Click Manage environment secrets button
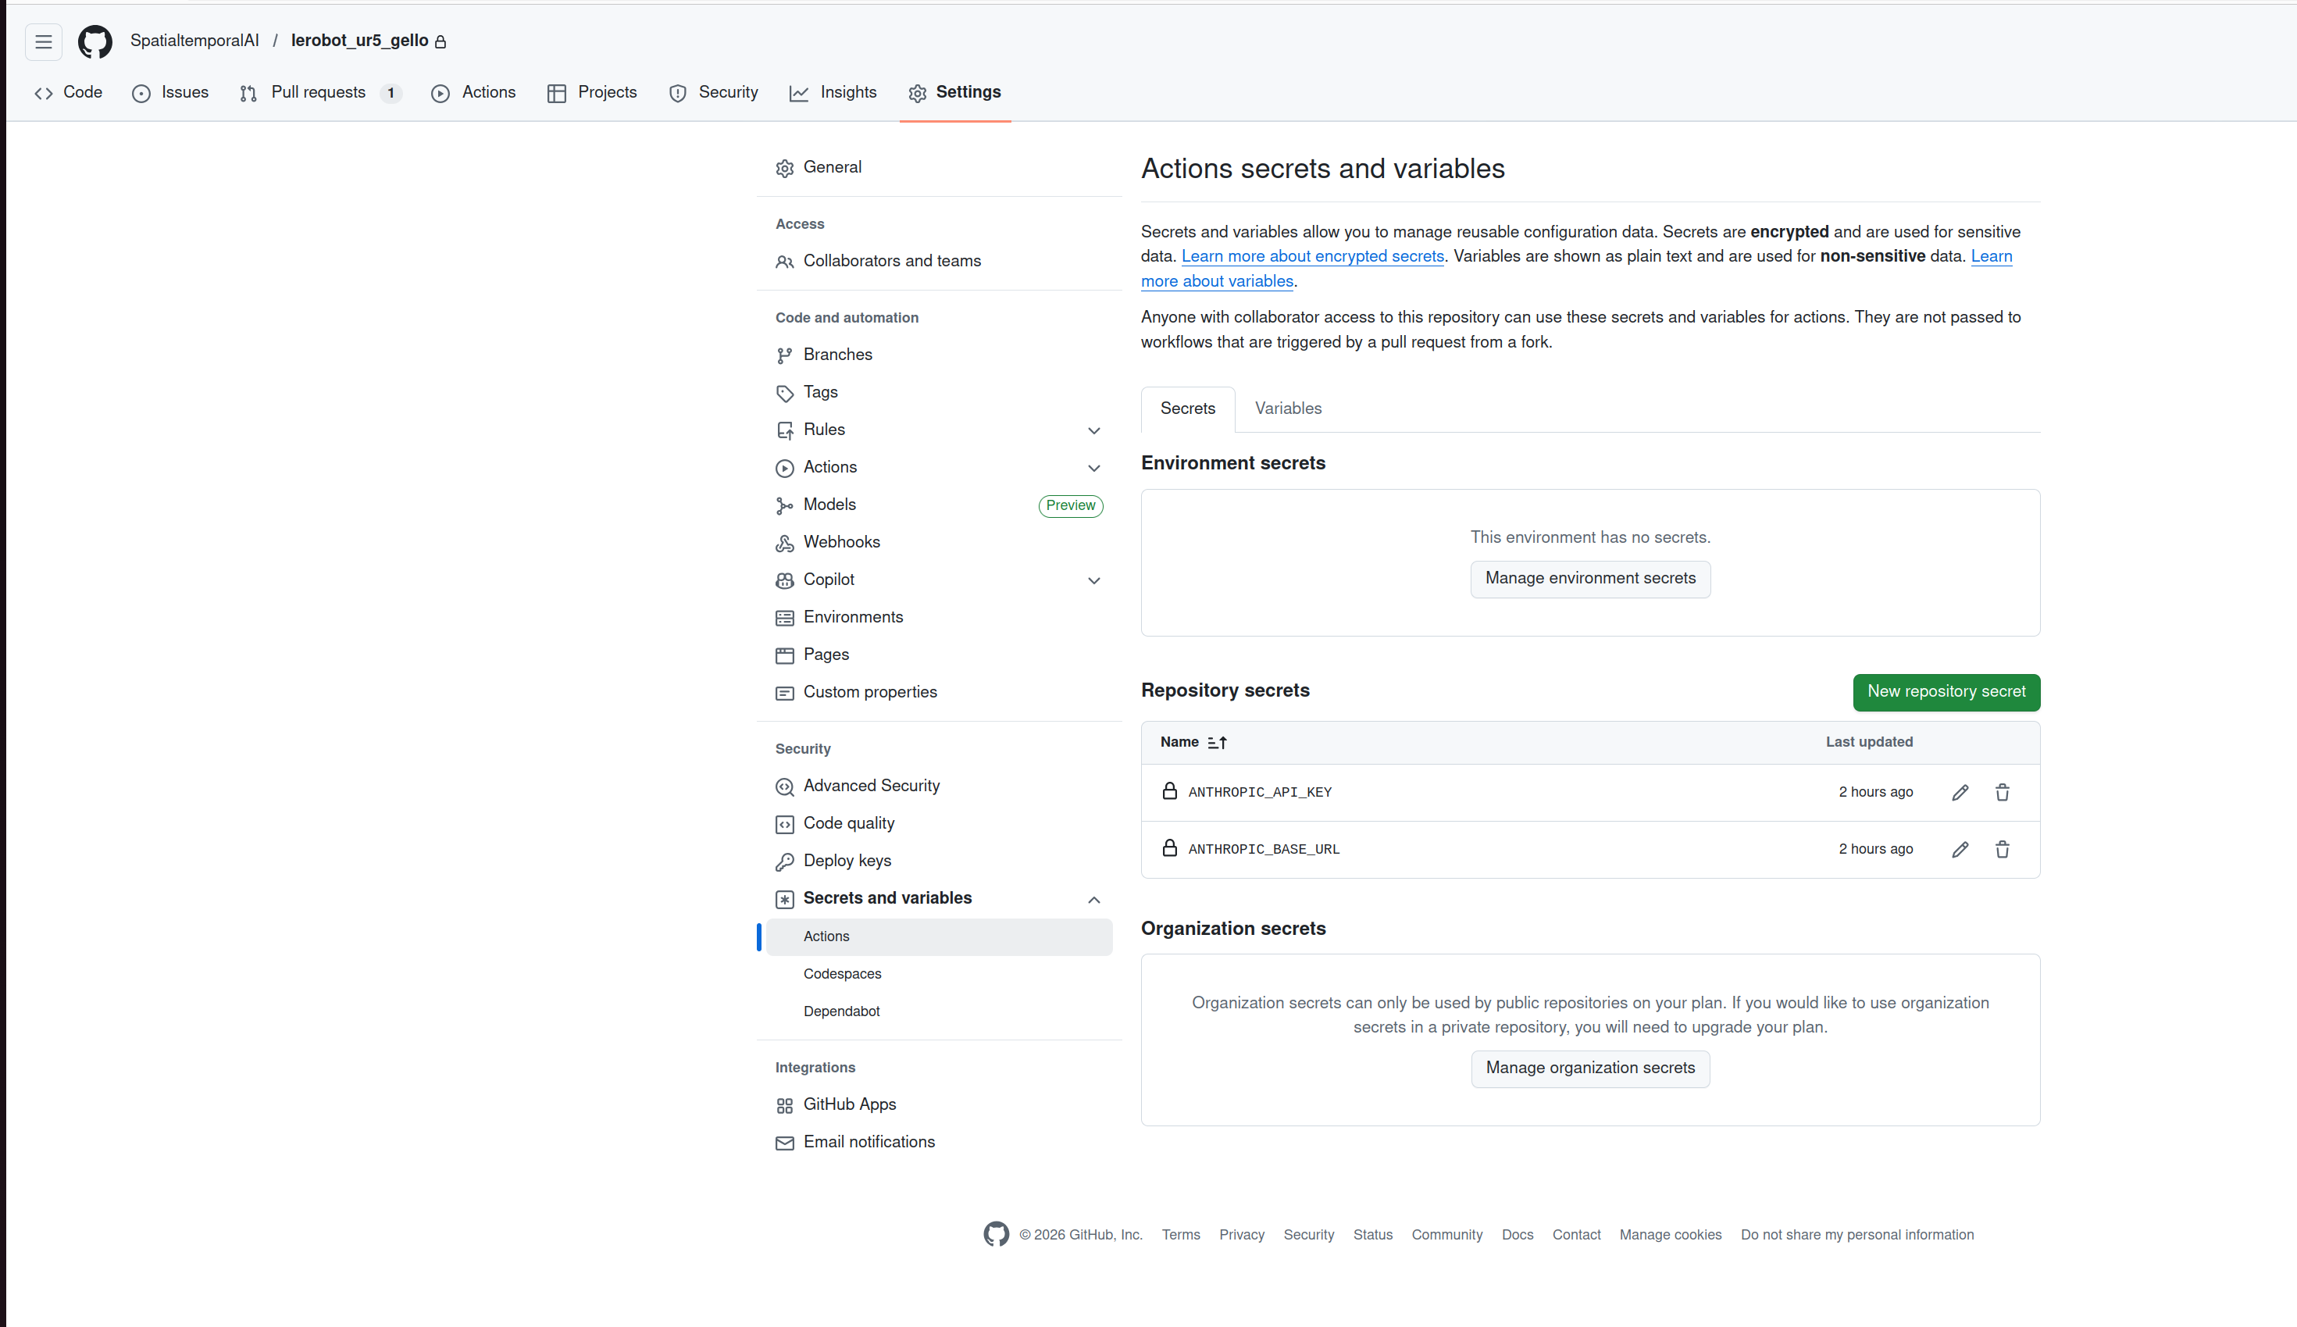2297x1327 pixels. pos(1590,579)
